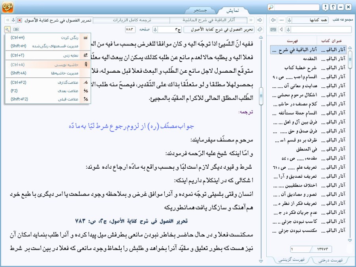The image size is (356, 267).
Task: Click the top search input field
Action: pyautogui.click(x=296, y=7)
